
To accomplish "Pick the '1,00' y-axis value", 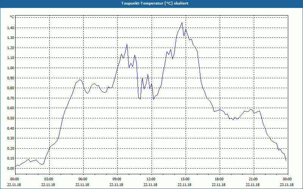I will (11, 68).
